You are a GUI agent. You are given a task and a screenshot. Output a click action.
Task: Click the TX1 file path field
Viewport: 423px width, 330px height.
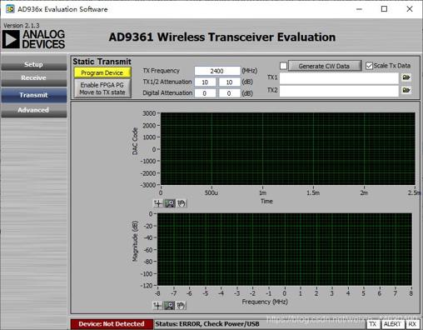tap(339, 77)
